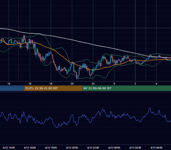Click the '2' hour label on the price chart axis
The image size is (171, 150).
(x=135, y=84)
